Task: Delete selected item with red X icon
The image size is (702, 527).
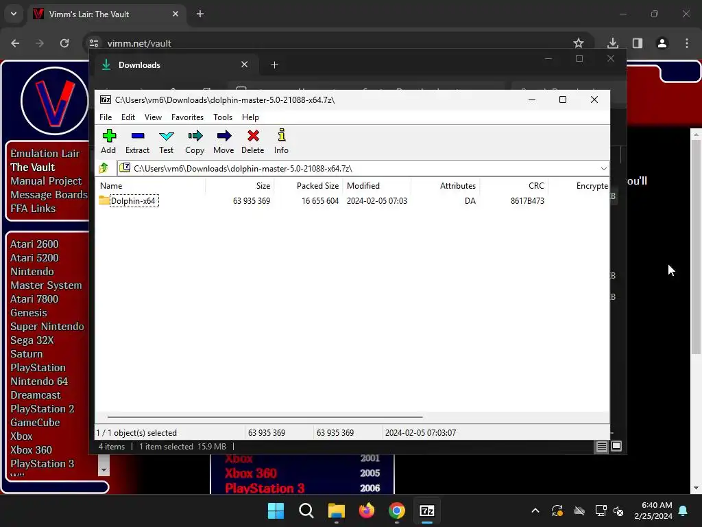Action: (253, 141)
